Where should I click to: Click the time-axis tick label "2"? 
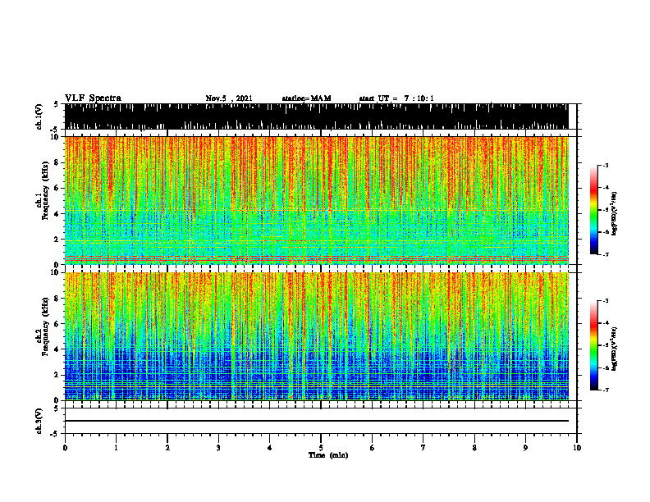click(167, 448)
